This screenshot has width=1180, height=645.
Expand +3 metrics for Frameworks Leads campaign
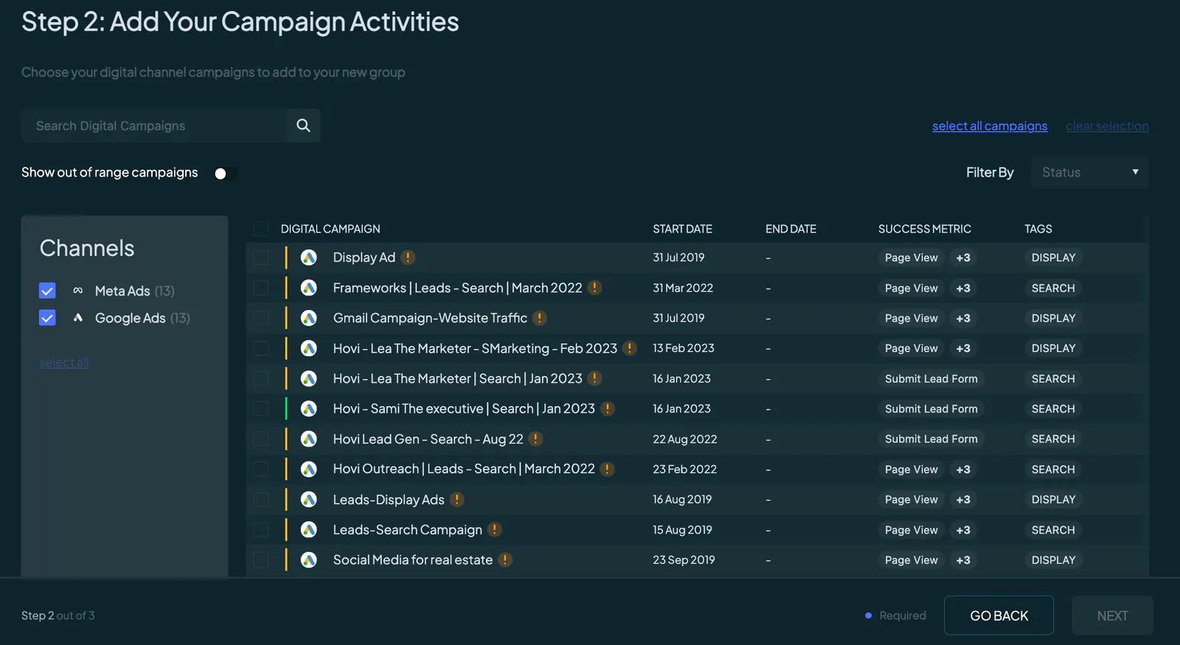tap(963, 288)
